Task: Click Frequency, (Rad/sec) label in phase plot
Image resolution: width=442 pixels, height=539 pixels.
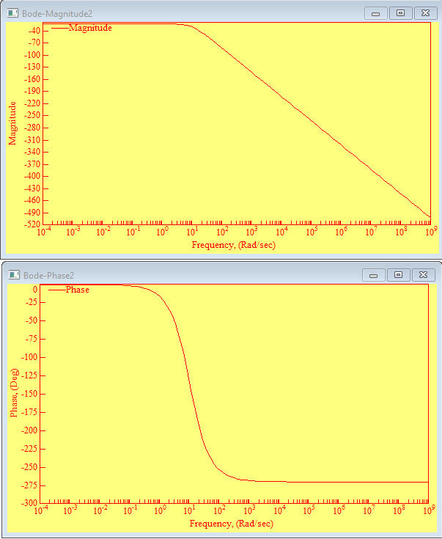Action: pos(232,524)
